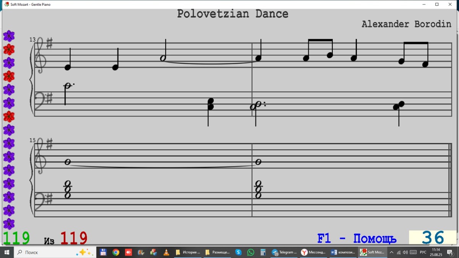The width and height of the screenshot is (459, 258).
Task: Open the clock showing 11:14
Action: [436, 252]
